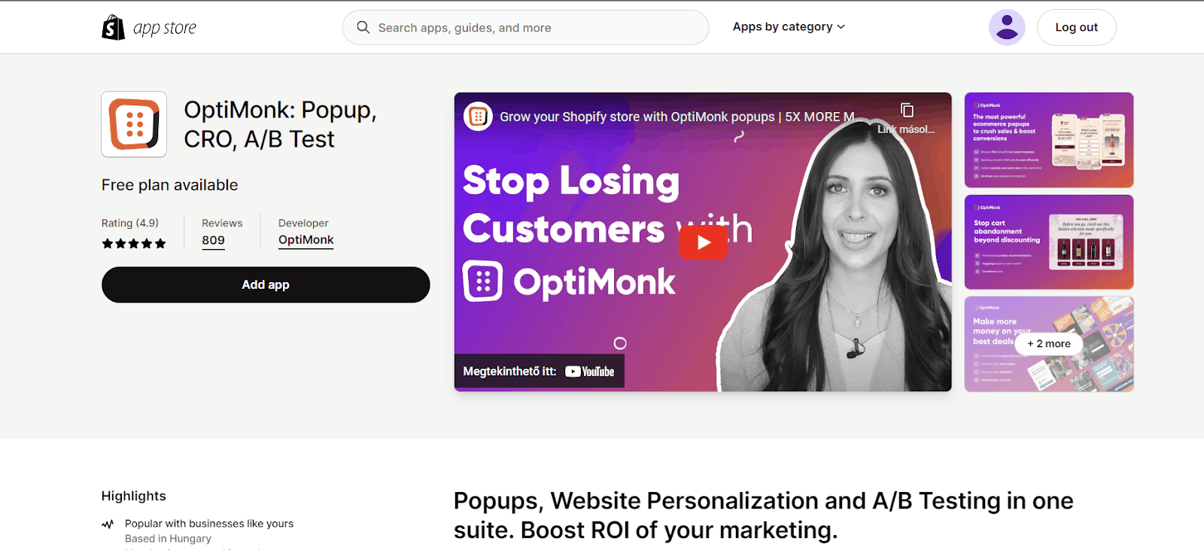Show more screenshots via + 2 more
Viewport: 1204px width, 550px height.
point(1049,344)
